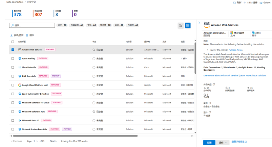Click the refresh icon in the top bar
The width and height of the screenshot is (272, 147).
pyautogui.click(x=234, y=3)
